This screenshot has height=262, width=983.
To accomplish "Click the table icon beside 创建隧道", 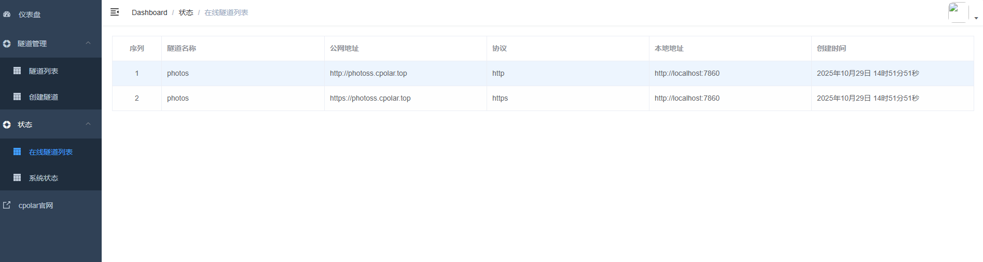I will click(x=17, y=96).
